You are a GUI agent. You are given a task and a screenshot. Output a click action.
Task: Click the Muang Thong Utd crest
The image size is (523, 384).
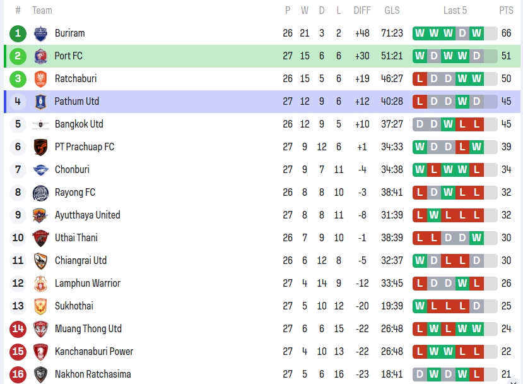40,329
